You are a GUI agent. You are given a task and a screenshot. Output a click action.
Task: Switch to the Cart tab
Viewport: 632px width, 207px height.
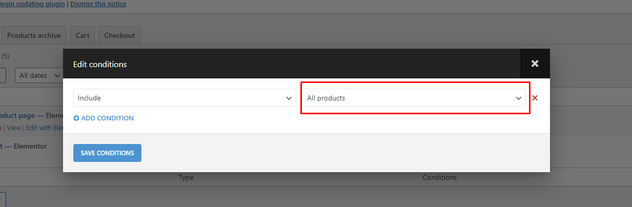pos(83,35)
